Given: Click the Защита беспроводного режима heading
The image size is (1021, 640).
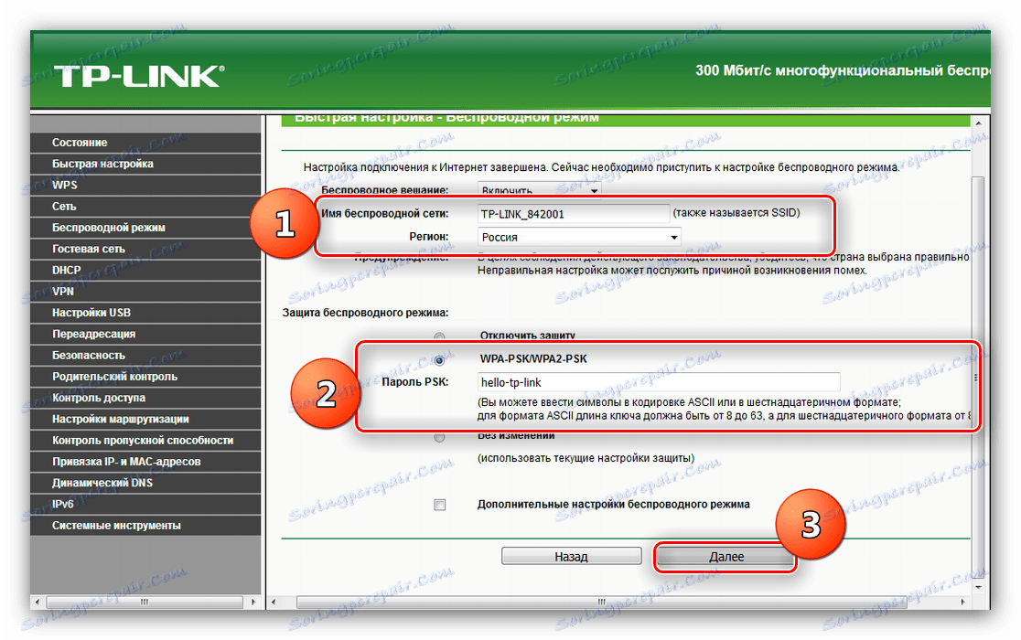Looking at the screenshot, I should pos(365,313).
